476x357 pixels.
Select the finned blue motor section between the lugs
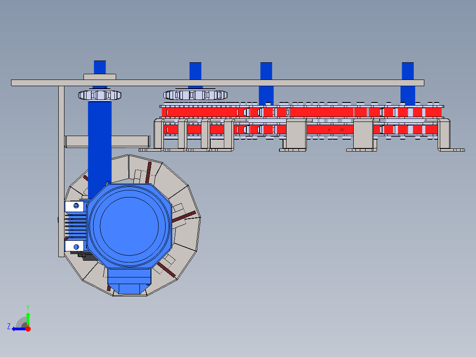pyautogui.click(x=76, y=226)
